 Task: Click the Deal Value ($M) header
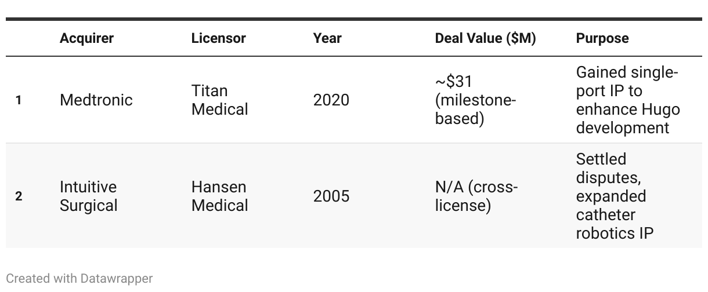click(x=485, y=38)
